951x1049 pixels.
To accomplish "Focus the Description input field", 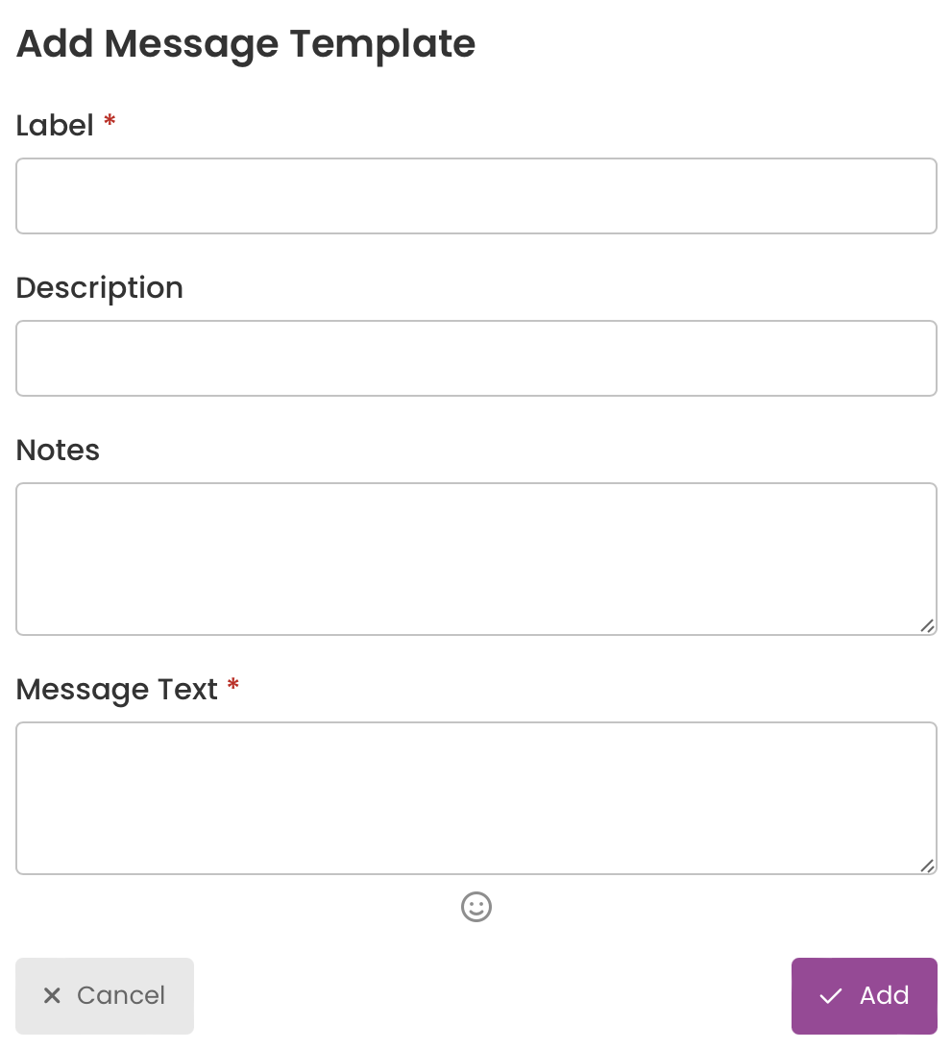I will pos(476,358).
